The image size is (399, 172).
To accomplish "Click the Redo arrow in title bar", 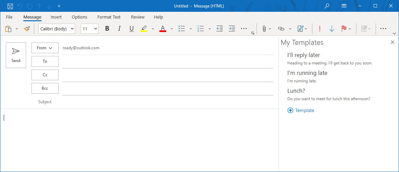I will (30, 6).
